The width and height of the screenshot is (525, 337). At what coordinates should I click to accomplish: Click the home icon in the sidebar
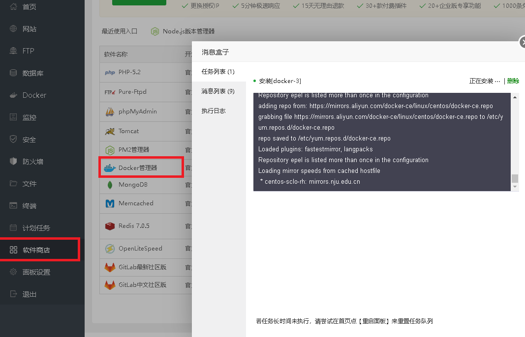point(13,6)
